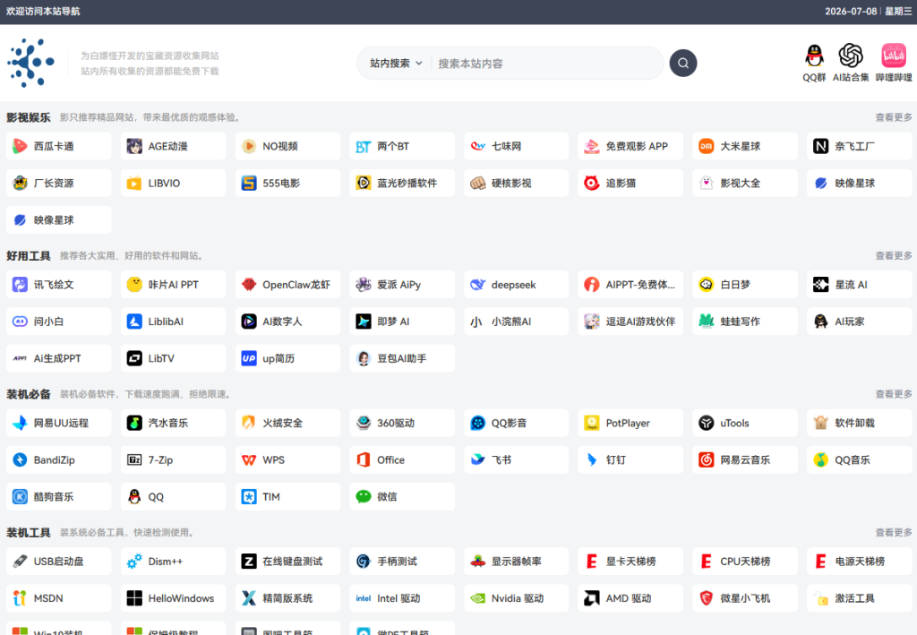Image resolution: width=917 pixels, height=635 pixels.
Task: Focus the 搜索本站内容 search input
Action: tap(547, 64)
